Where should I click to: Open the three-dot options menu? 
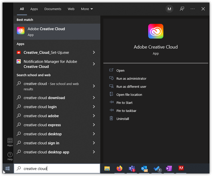(193, 9)
